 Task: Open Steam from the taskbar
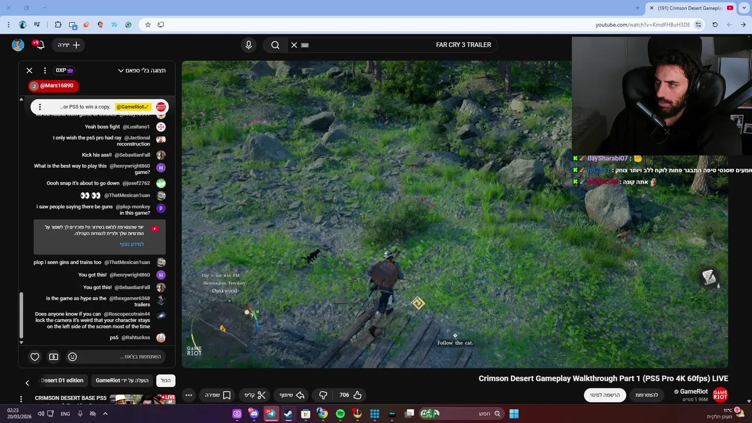click(x=288, y=414)
